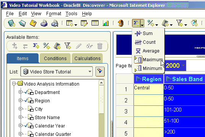Choose Sum from the totals menu
Viewport: 205px width, 137px height.
coord(148,33)
